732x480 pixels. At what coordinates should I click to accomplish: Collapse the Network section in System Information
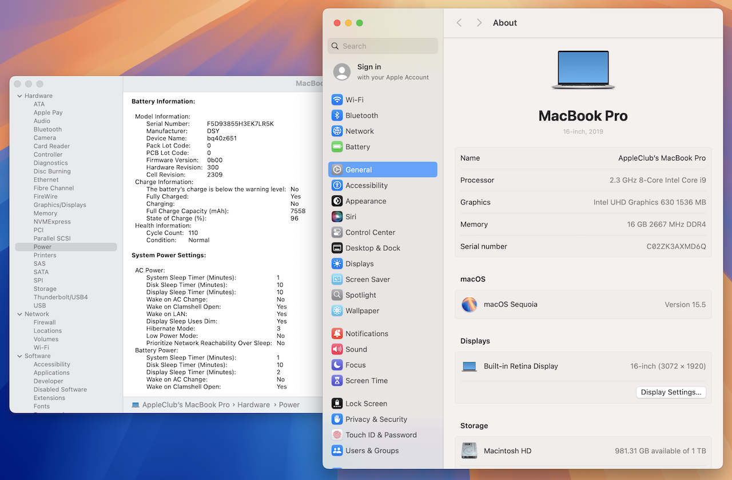coord(19,314)
